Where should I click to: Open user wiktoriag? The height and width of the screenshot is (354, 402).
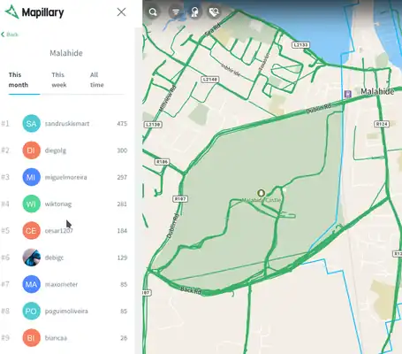(x=58, y=204)
